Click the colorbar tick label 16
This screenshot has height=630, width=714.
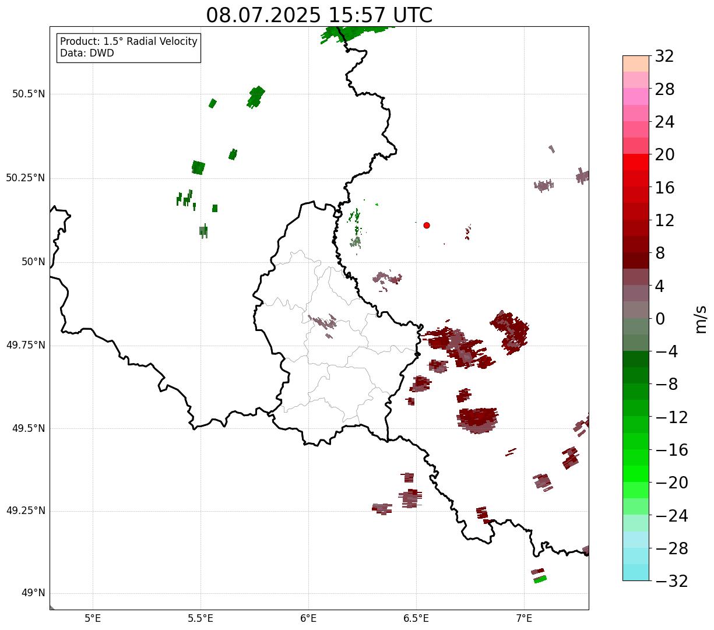[664, 188]
